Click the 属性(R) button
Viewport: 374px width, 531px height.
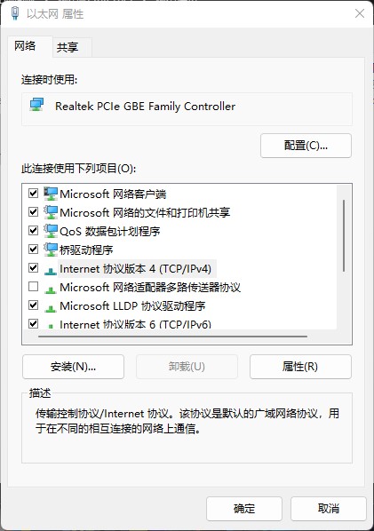click(300, 367)
